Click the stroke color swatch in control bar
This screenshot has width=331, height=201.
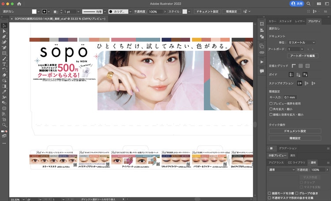click(x=44, y=11)
